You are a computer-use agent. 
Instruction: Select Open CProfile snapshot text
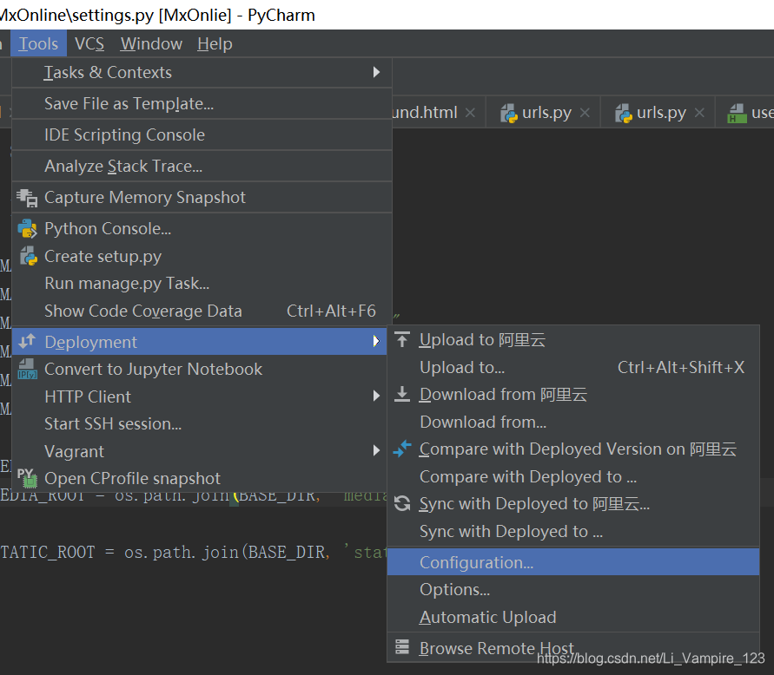(x=132, y=479)
